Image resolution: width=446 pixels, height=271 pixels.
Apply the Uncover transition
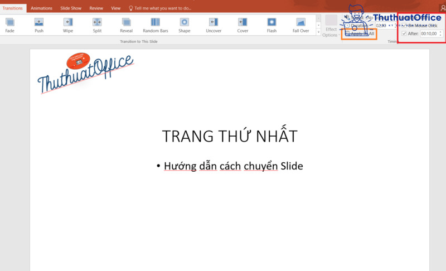click(214, 25)
